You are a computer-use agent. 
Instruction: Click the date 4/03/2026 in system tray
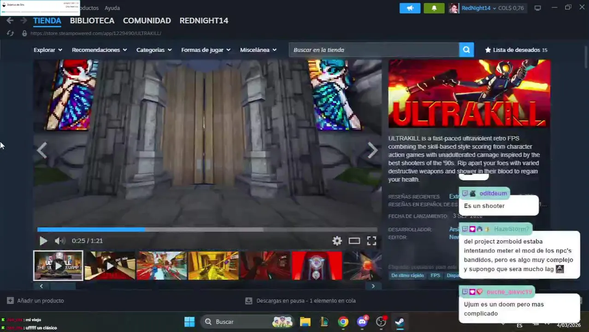click(x=569, y=325)
